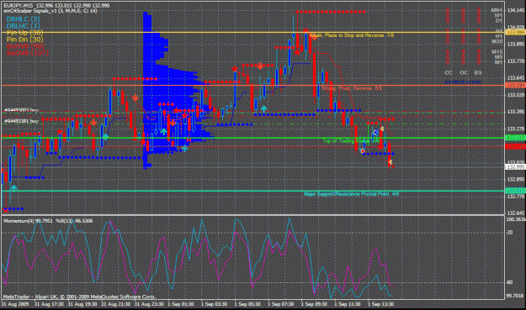The width and height of the screenshot is (526, 310).
Task: Click the oscillator scale value -80
Action: click(509, 282)
